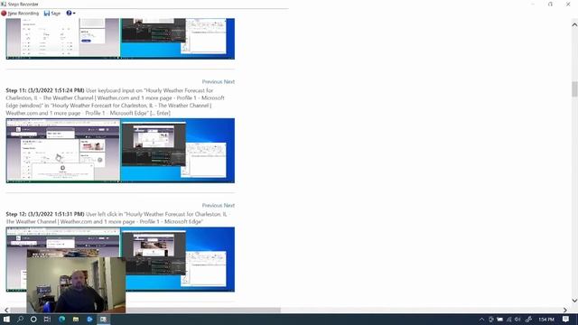Viewport: 578px width, 325px height.
Task: Open Windows Search magnifier in taskbar
Action: coord(20,319)
